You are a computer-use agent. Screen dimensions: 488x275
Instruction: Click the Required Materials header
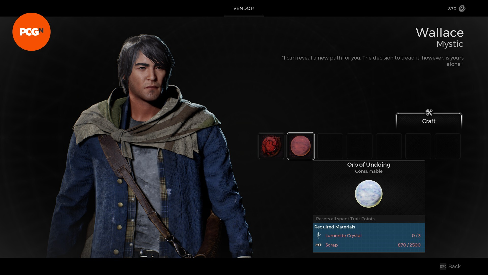click(335, 227)
